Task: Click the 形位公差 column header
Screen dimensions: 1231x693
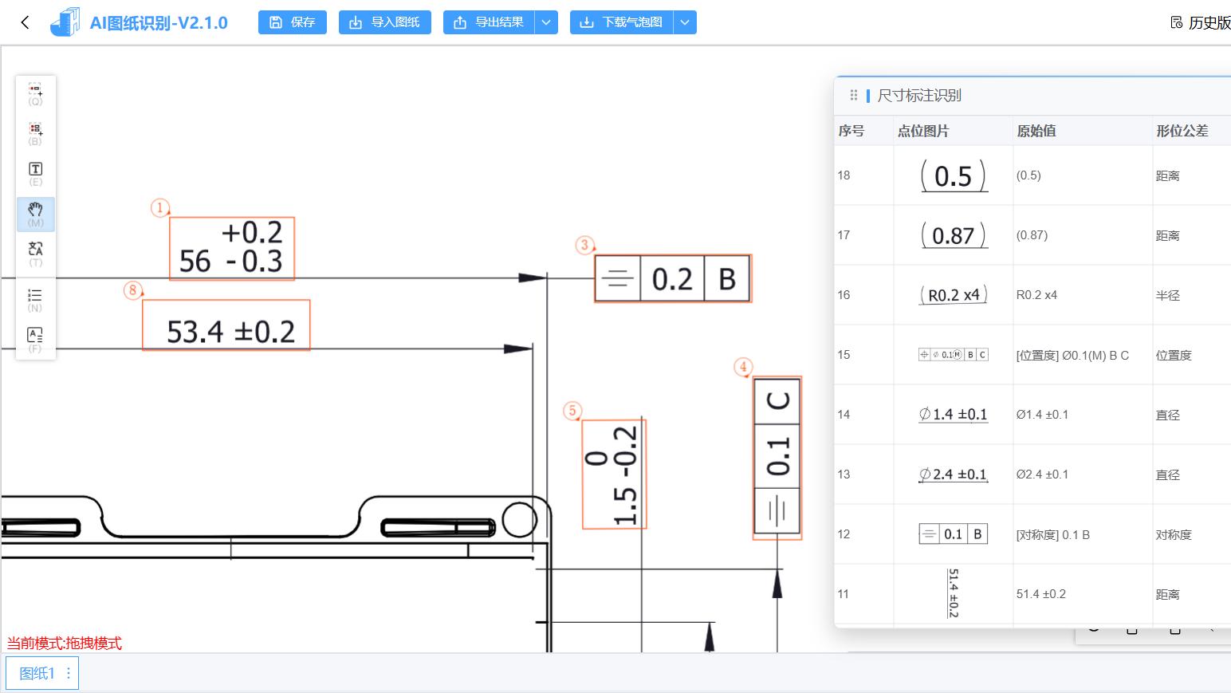Action: [1182, 131]
